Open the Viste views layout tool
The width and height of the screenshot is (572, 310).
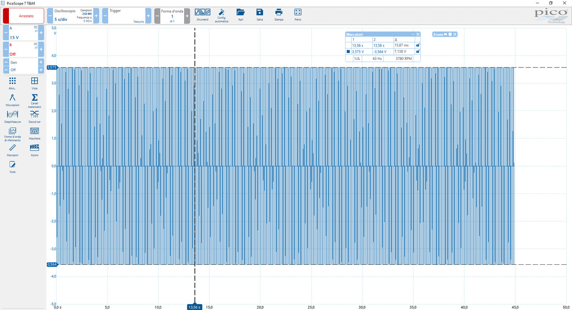coord(34,83)
